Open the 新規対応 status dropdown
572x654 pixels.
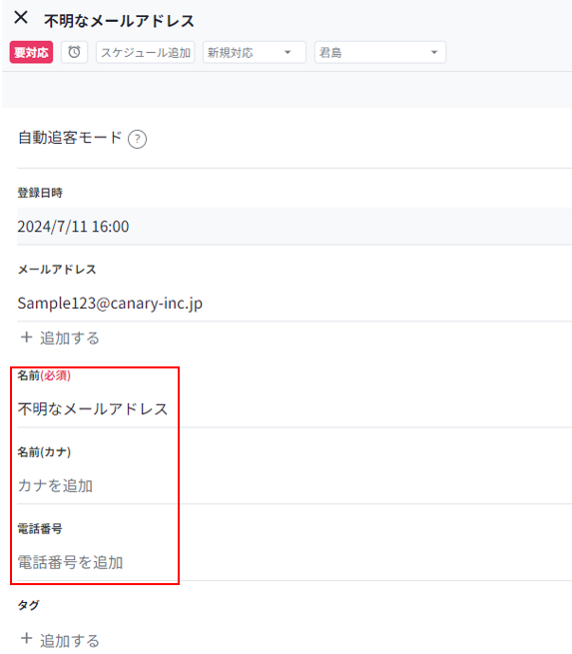point(255,52)
